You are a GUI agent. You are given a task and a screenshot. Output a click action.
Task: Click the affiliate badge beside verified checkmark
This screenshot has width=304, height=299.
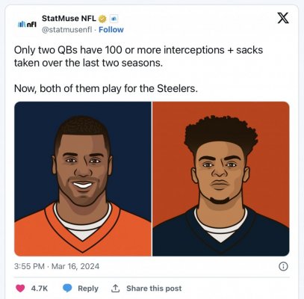pyautogui.click(x=114, y=19)
